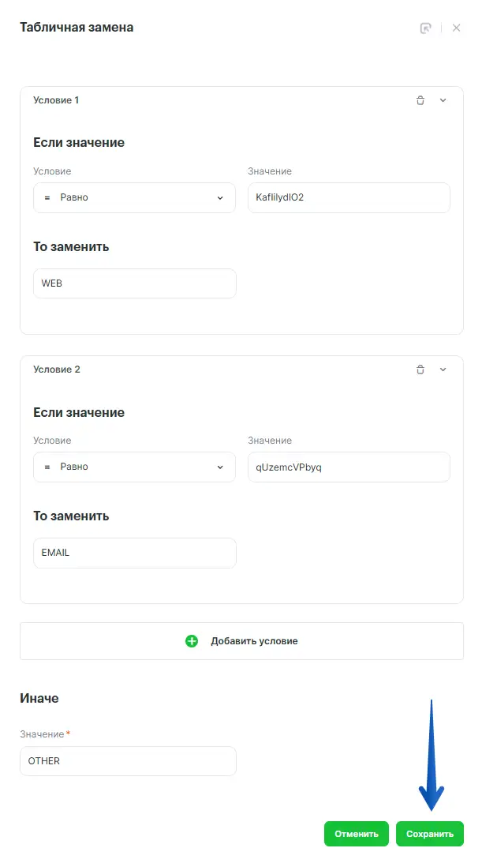Open the Условие 1 Равно dropdown
Viewport: 482px width, 863px height.
[x=134, y=198]
